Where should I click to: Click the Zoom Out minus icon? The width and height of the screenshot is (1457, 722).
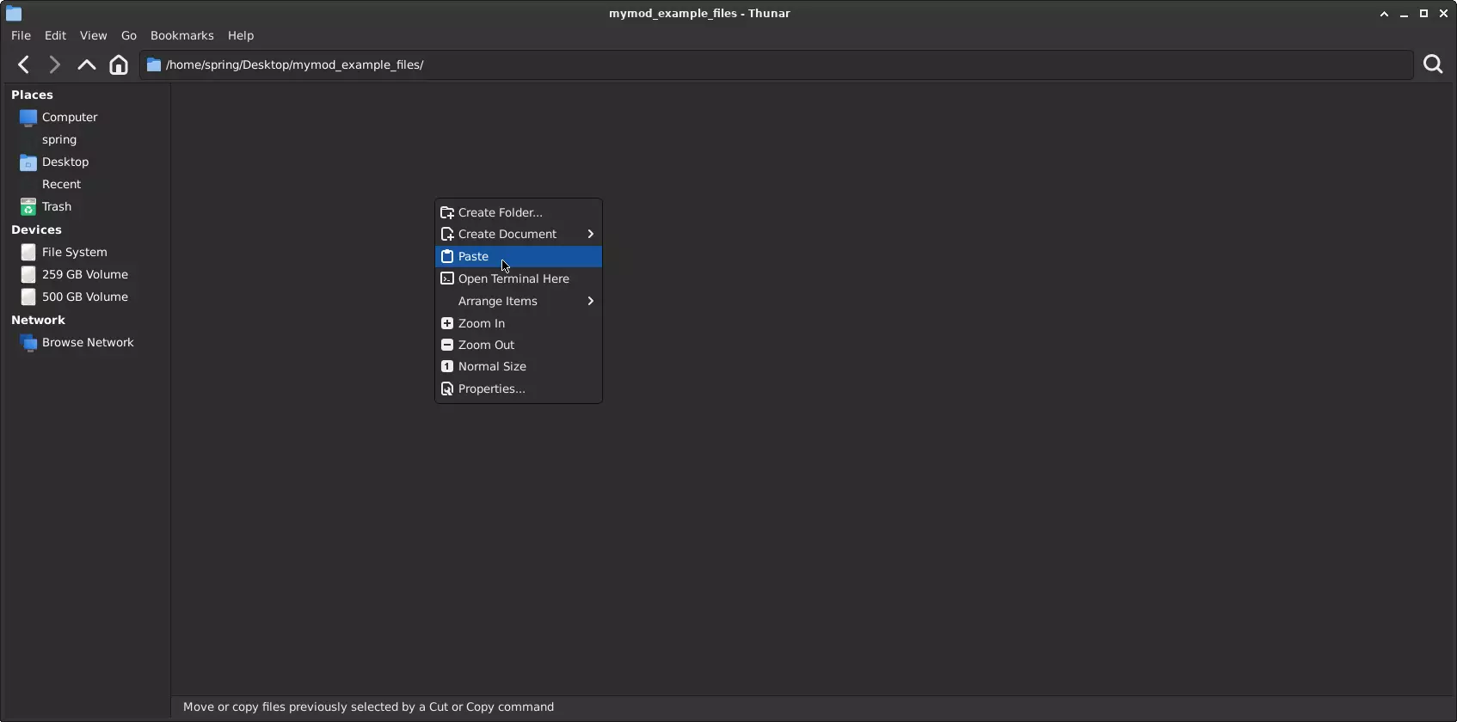pyautogui.click(x=447, y=345)
